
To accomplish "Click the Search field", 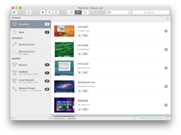I will pos(151,12).
